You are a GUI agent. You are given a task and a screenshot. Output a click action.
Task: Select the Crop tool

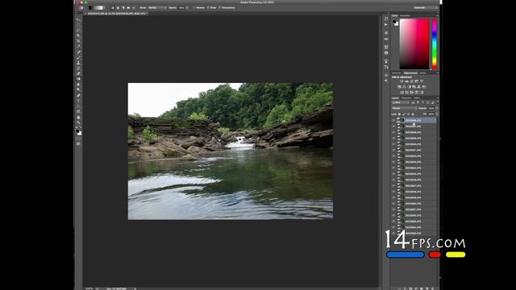[78, 41]
